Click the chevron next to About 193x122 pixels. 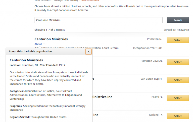[44, 44]
